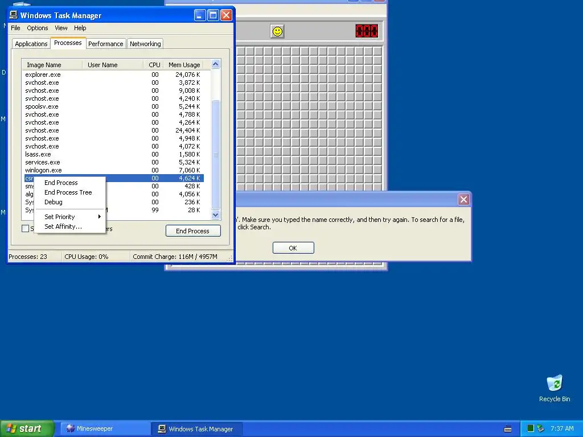
Task: Select svchost.exe row using 9,008 K
Action: point(114,90)
